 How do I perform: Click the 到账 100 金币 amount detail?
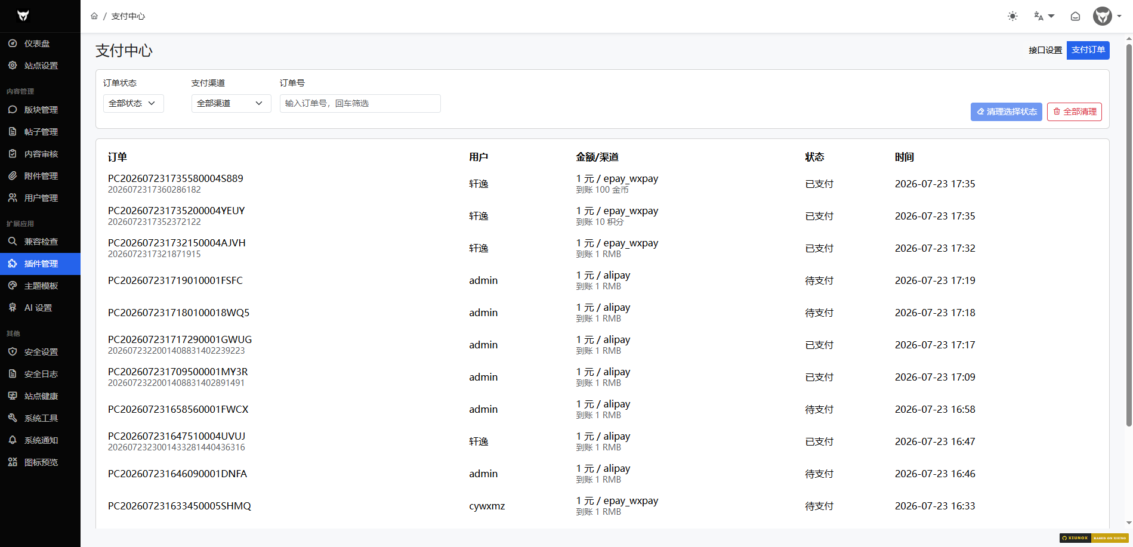tap(602, 190)
